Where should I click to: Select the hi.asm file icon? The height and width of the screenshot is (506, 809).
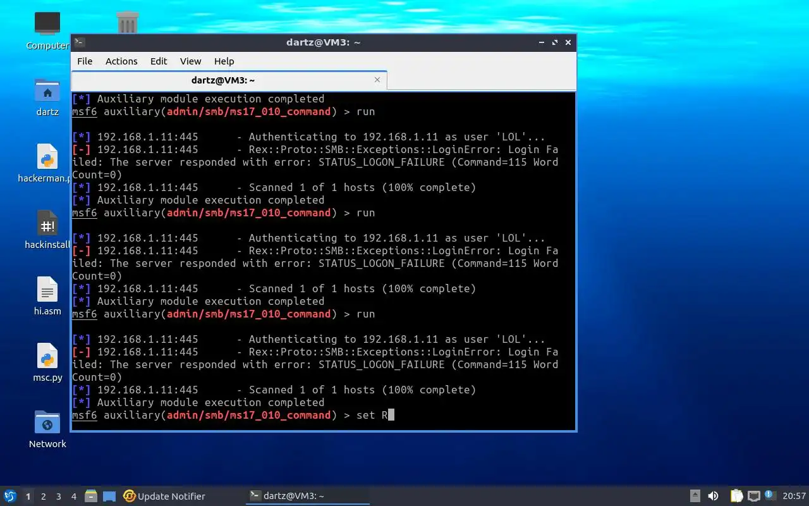pyautogui.click(x=47, y=290)
